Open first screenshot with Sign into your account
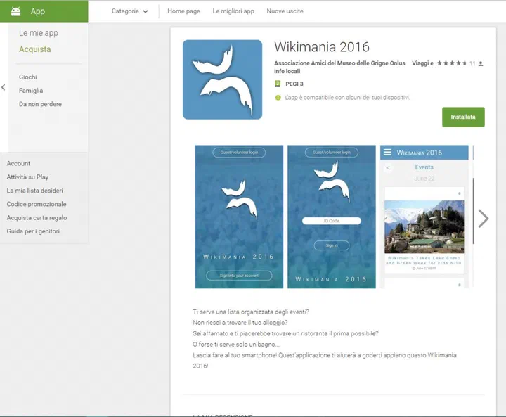Screen dimensions: 506x417 [x=239, y=217]
